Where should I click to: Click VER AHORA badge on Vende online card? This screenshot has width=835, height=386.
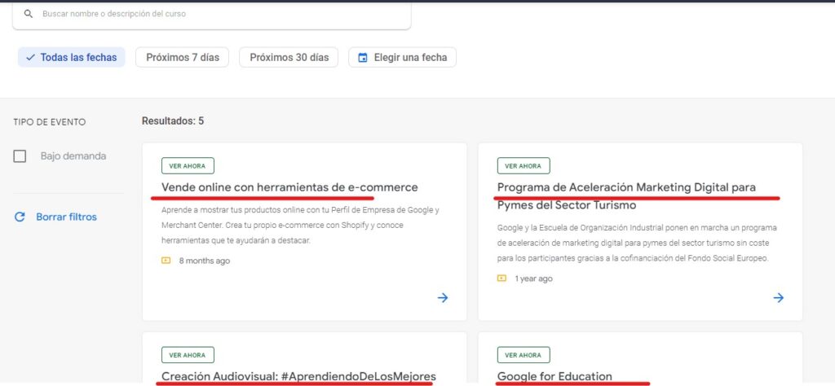188,166
